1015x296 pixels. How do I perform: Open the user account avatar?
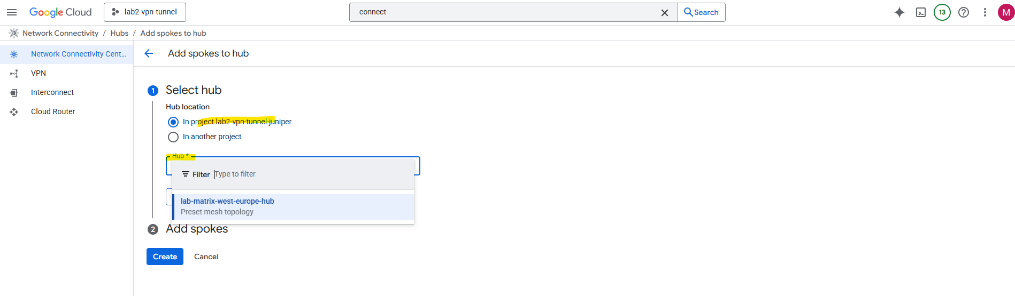click(1006, 12)
